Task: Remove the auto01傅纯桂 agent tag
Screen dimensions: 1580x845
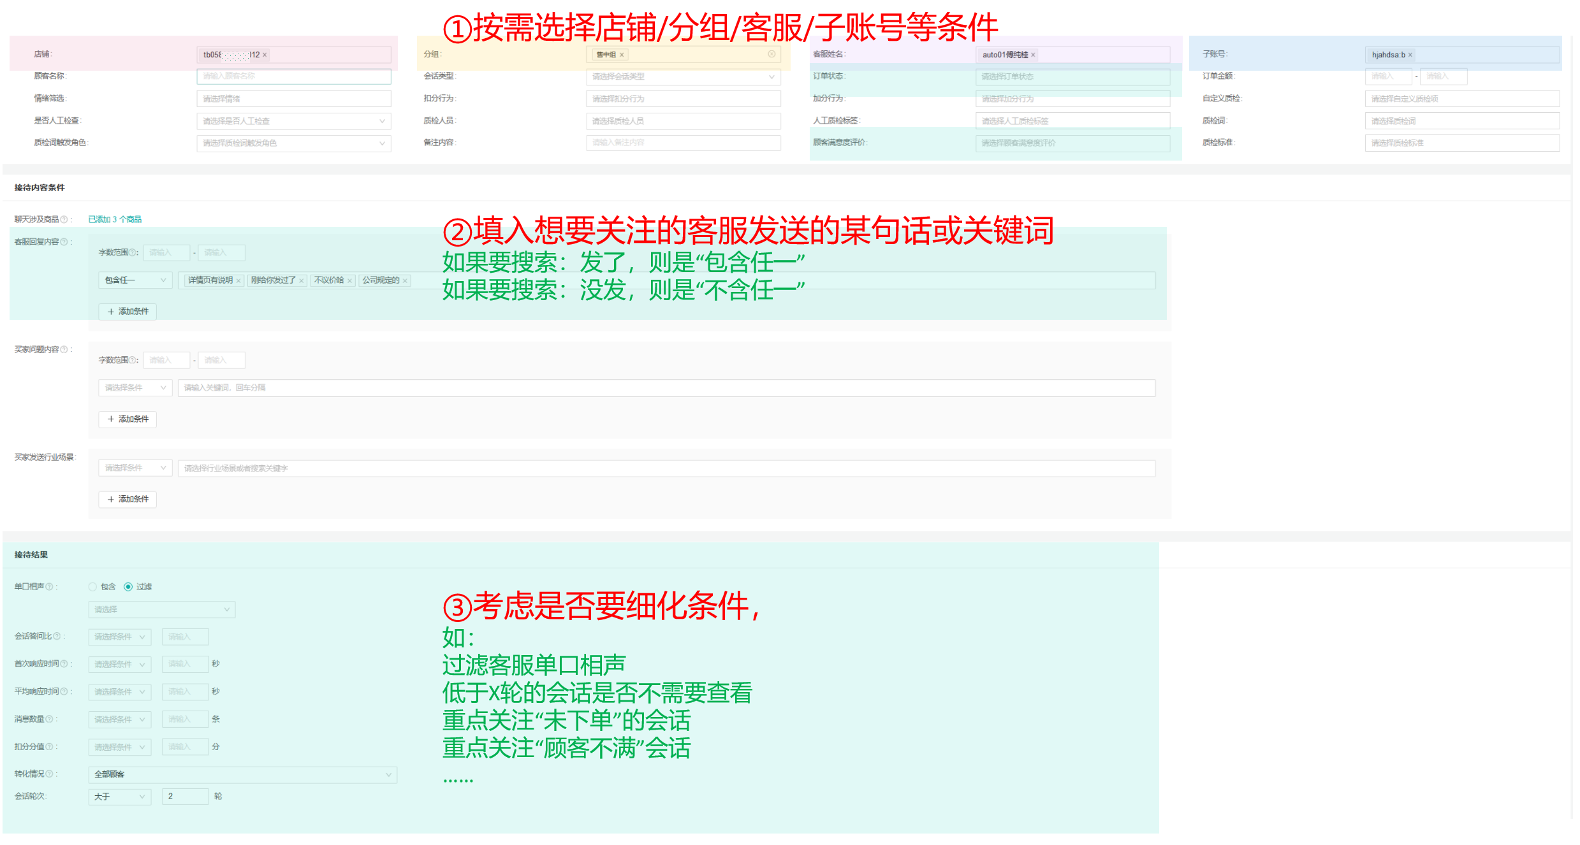Action: tap(1033, 55)
